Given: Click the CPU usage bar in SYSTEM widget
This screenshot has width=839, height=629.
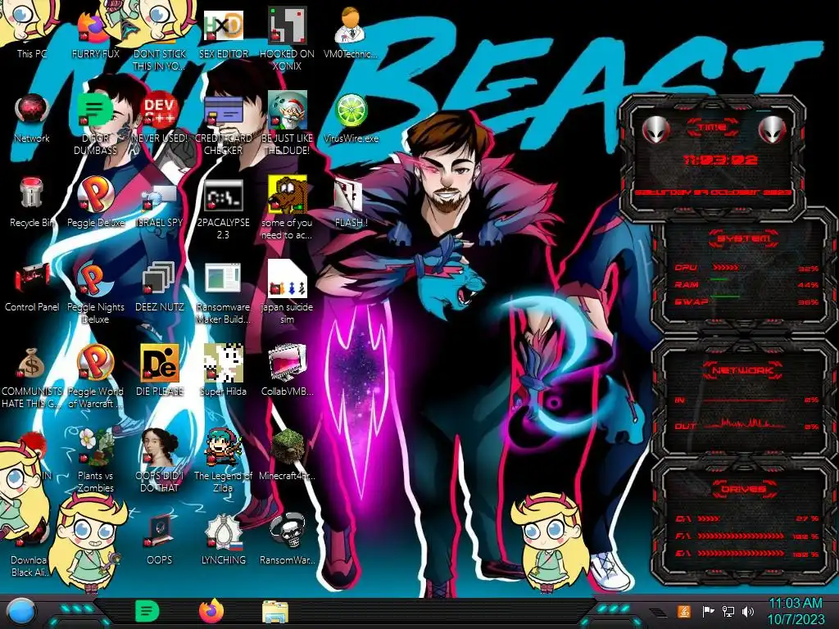Looking at the screenshot, I should pos(725,267).
